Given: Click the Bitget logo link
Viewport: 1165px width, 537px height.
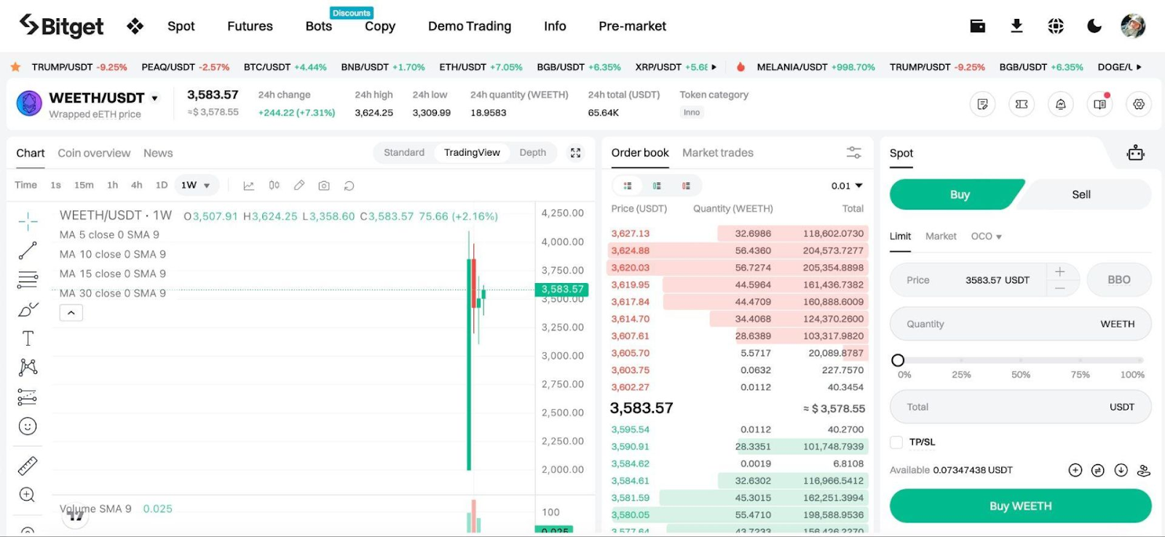Looking at the screenshot, I should (61, 26).
